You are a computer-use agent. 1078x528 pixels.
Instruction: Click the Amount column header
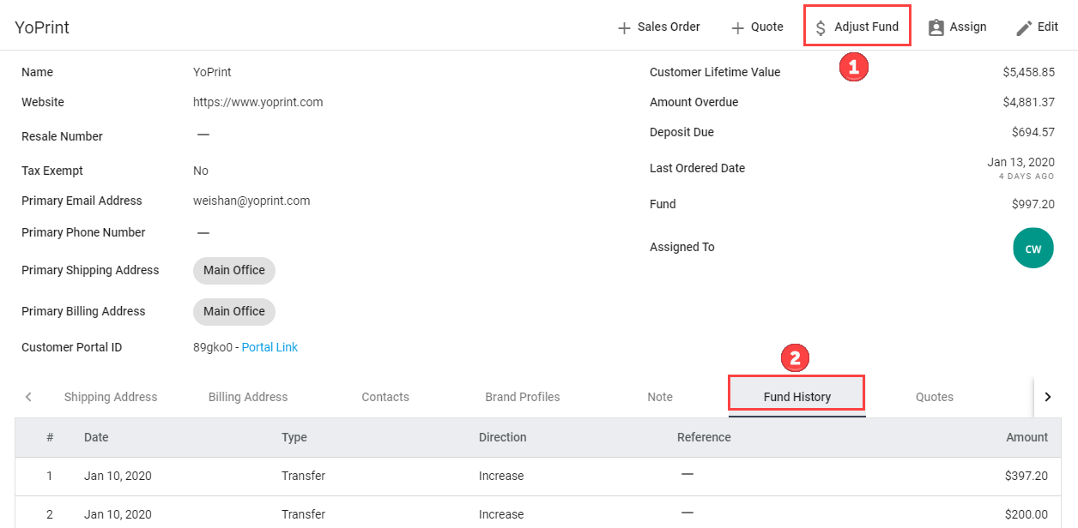pyautogui.click(x=1027, y=437)
